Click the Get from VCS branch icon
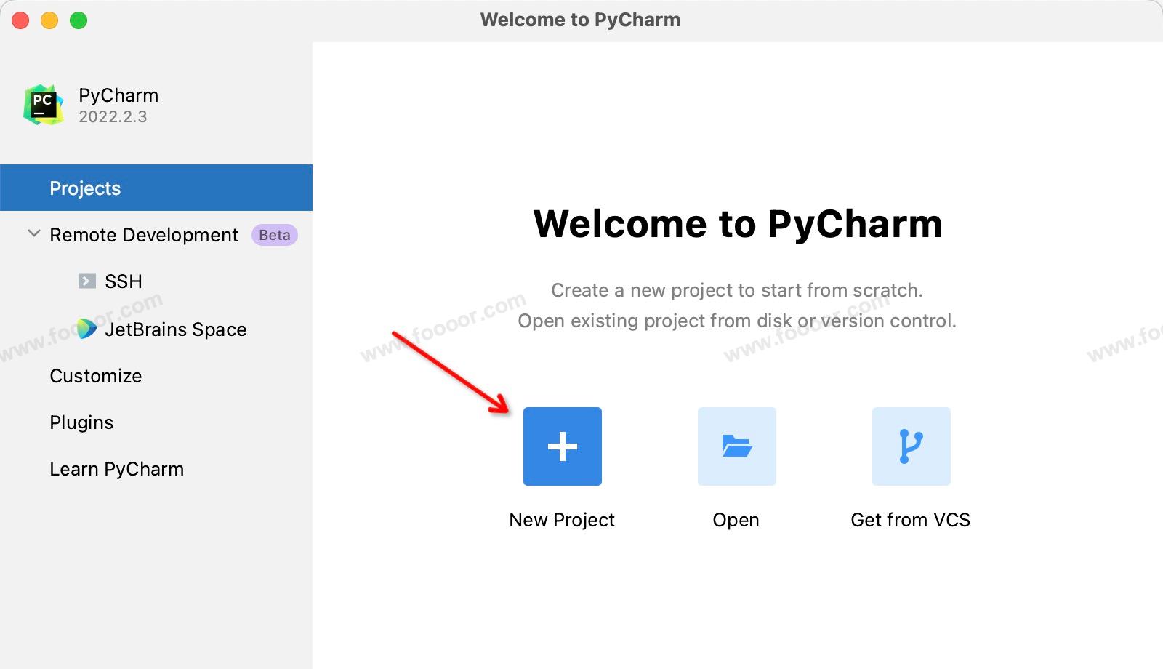This screenshot has height=669, width=1163. pyautogui.click(x=911, y=446)
